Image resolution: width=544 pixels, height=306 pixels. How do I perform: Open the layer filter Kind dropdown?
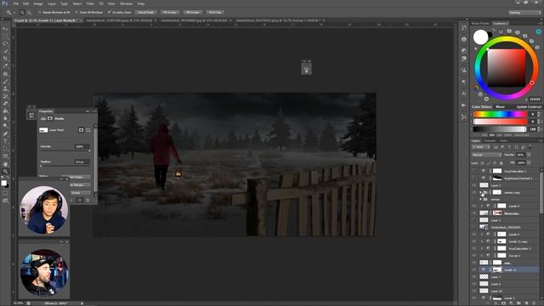coord(482,147)
